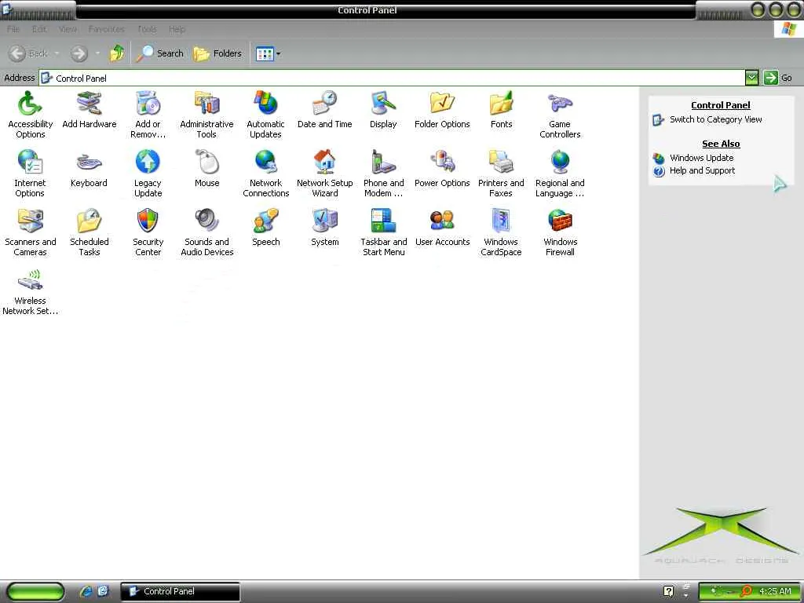Open Windows Update link
The image size is (804, 603).
(701, 158)
